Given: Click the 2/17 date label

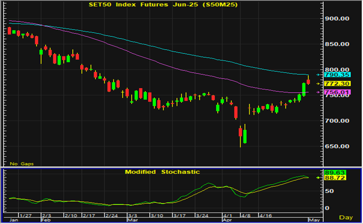Looking at the screenshot, I should pos(89,216).
